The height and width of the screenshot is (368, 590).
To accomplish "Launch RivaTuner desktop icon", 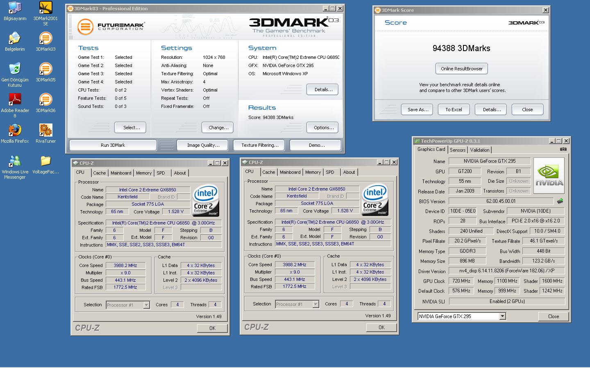I will pos(45,134).
